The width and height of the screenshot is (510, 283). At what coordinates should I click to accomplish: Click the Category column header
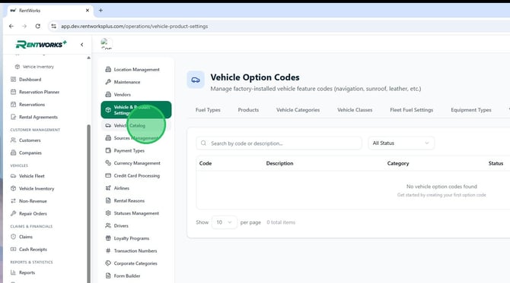click(x=398, y=163)
